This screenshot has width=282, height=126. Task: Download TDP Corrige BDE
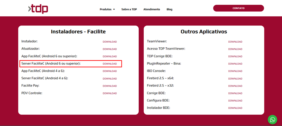point(235,56)
